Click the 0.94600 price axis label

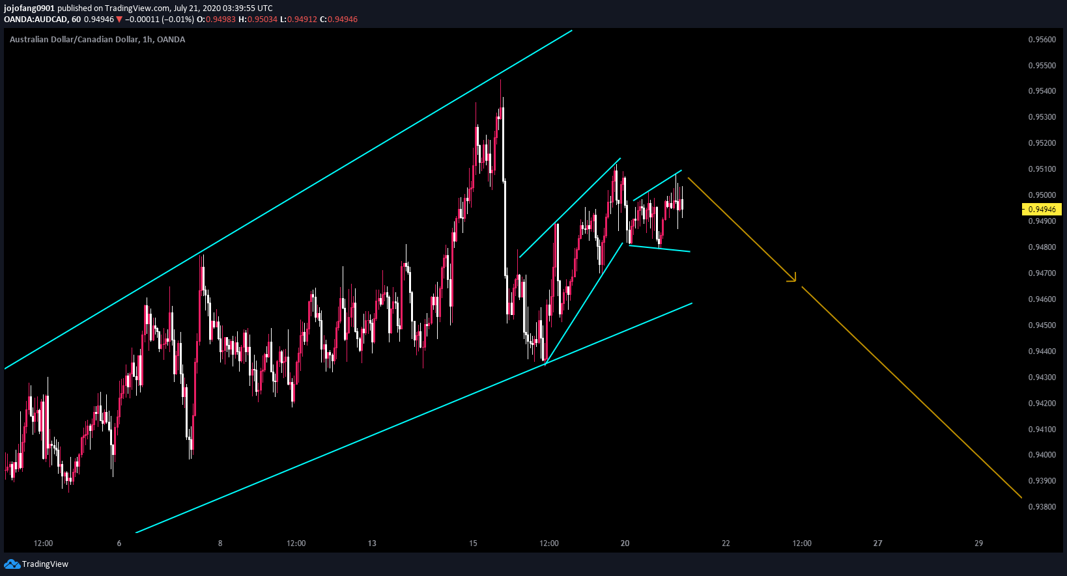point(1042,299)
